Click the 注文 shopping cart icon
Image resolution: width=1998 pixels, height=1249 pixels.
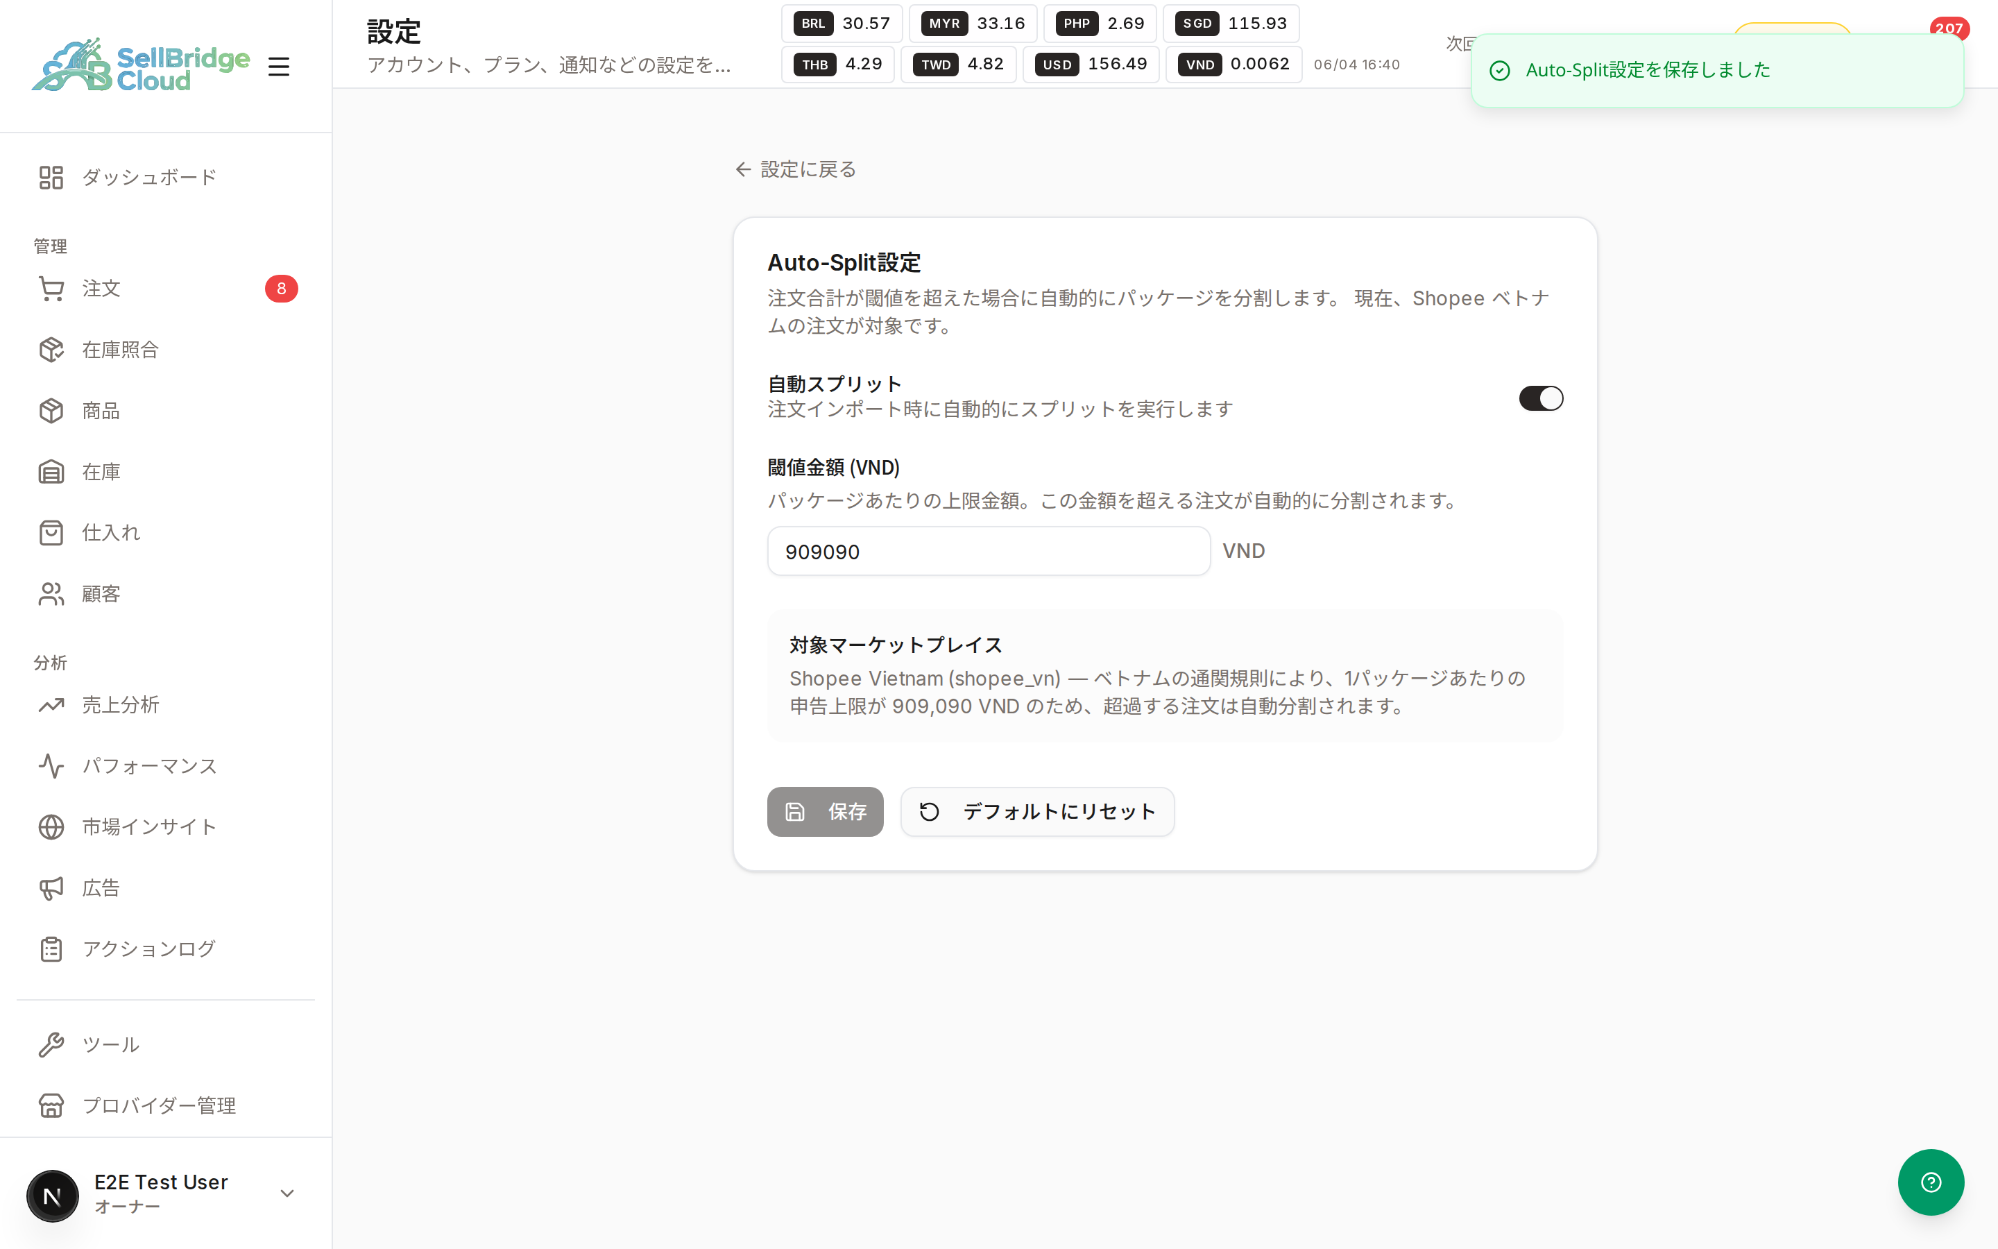click(51, 288)
